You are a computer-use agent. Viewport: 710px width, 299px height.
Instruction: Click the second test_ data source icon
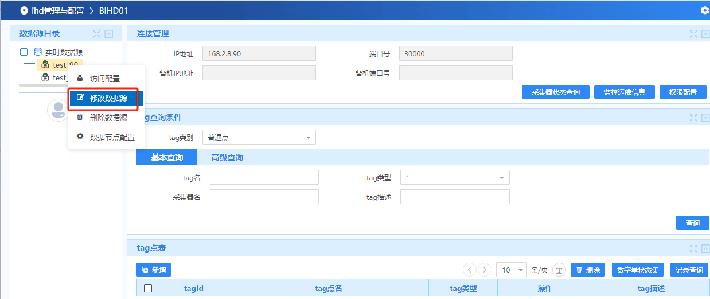pos(45,77)
